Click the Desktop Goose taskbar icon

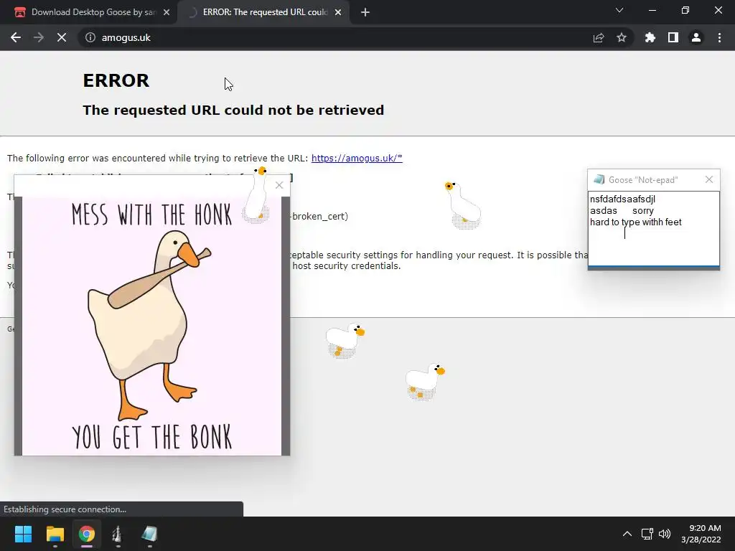(x=118, y=534)
